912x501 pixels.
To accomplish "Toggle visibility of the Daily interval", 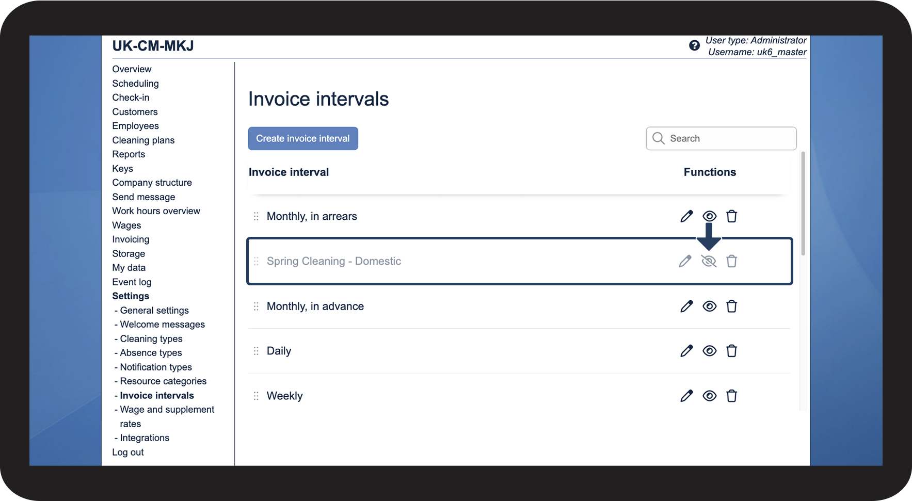I will click(x=709, y=351).
